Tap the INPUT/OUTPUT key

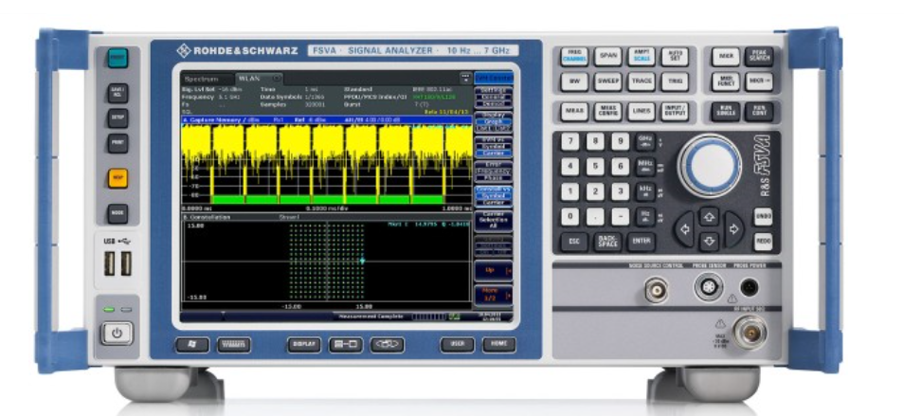click(675, 111)
